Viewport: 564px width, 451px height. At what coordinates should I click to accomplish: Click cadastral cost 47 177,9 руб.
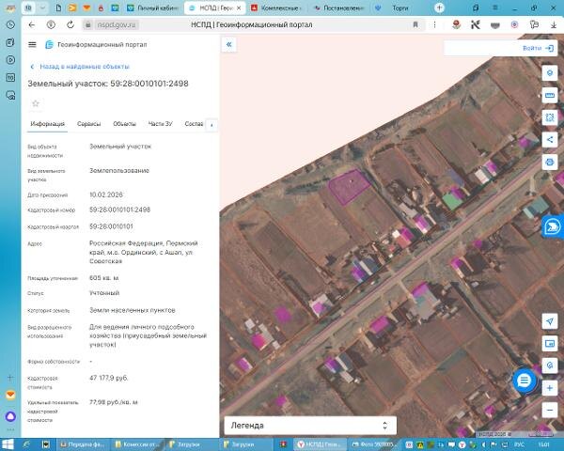pyautogui.click(x=109, y=378)
